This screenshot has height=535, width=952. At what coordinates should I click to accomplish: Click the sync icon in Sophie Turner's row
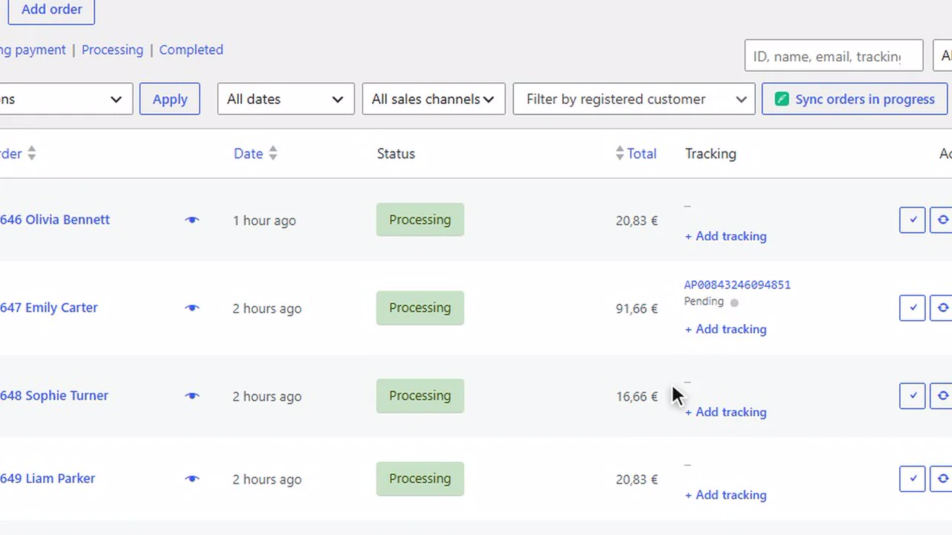pos(942,395)
